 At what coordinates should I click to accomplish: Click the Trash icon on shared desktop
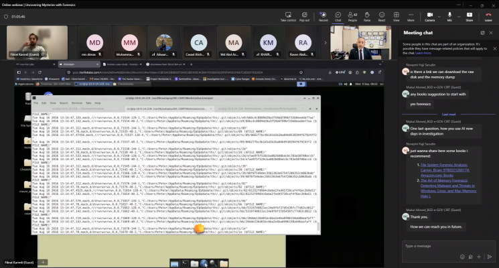coord(28,98)
